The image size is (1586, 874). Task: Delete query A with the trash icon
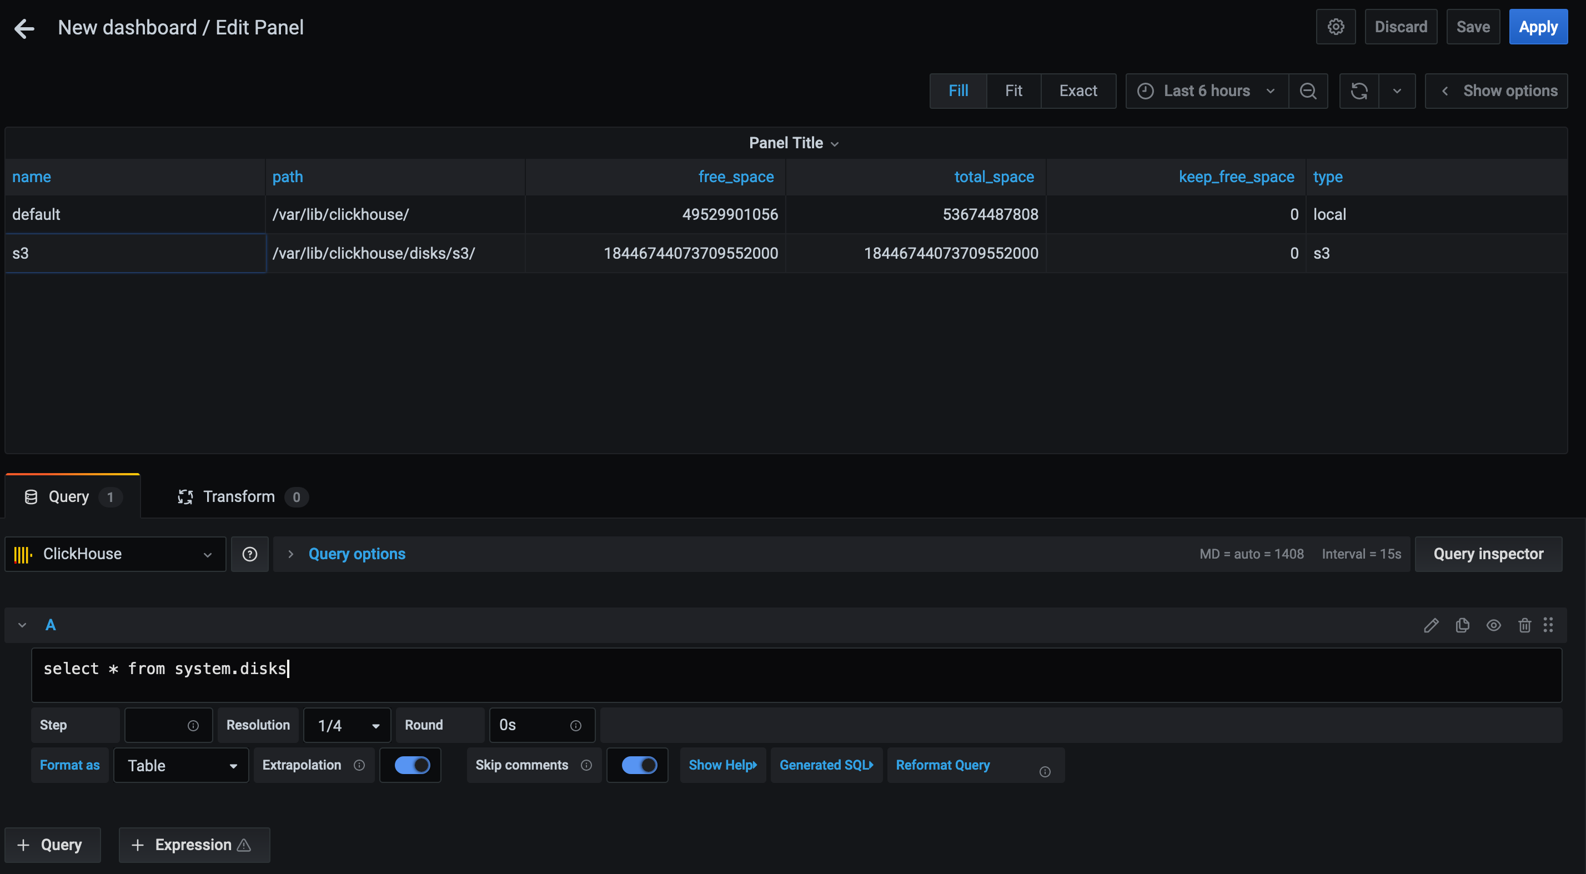click(x=1524, y=625)
